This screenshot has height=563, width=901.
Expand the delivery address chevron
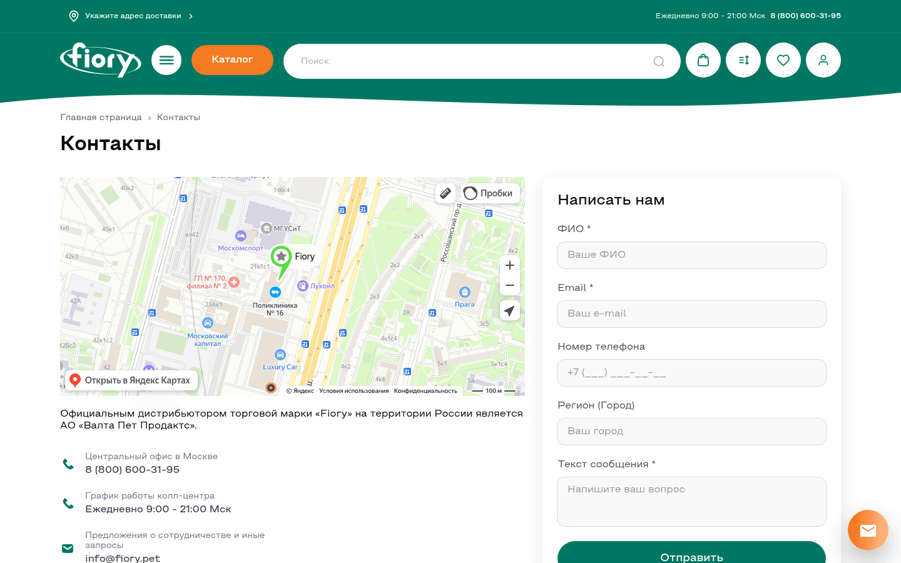pyautogui.click(x=191, y=16)
